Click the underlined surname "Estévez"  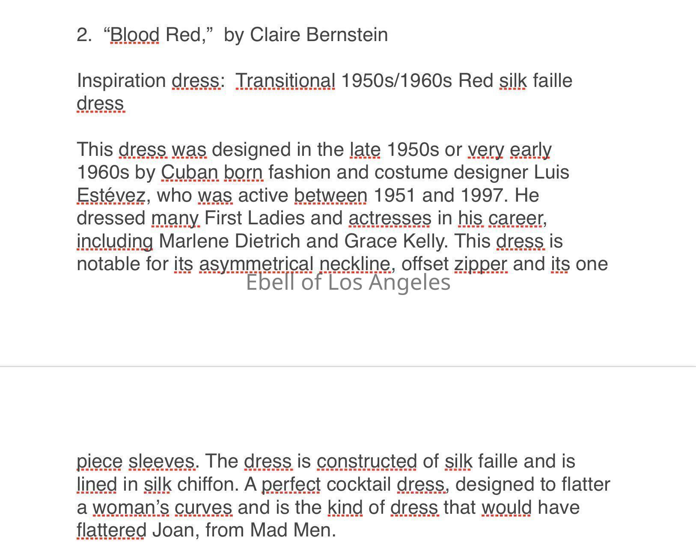click(x=111, y=195)
